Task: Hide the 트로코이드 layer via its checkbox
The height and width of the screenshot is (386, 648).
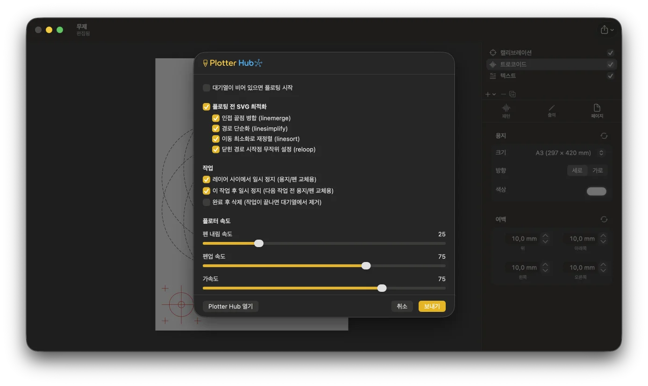Action: (x=610, y=64)
